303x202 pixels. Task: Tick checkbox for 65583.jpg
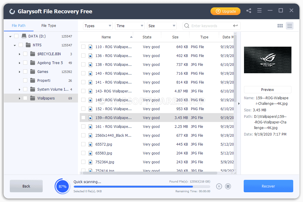coord(83,153)
